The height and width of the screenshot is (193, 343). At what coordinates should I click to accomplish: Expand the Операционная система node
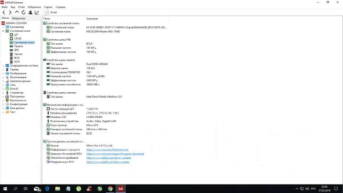point(3,65)
